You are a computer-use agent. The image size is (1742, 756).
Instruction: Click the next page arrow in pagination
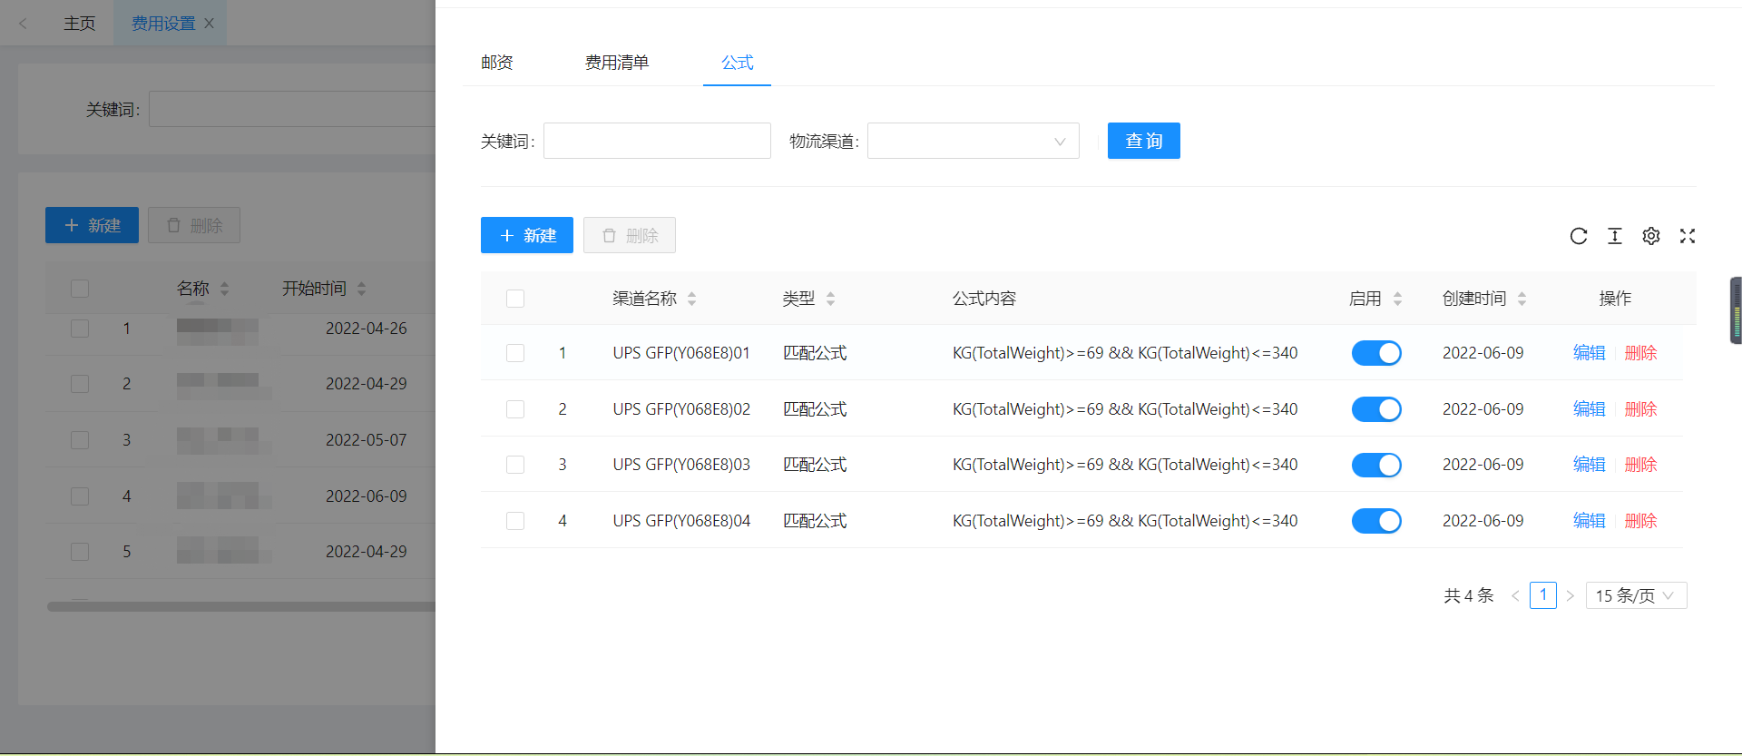point(1571,596)
